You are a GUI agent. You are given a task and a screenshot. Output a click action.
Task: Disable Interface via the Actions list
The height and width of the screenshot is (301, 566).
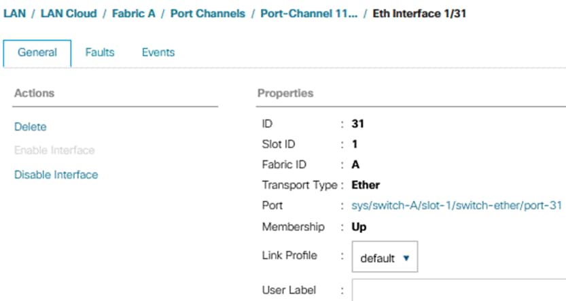[x=56, y=175]
